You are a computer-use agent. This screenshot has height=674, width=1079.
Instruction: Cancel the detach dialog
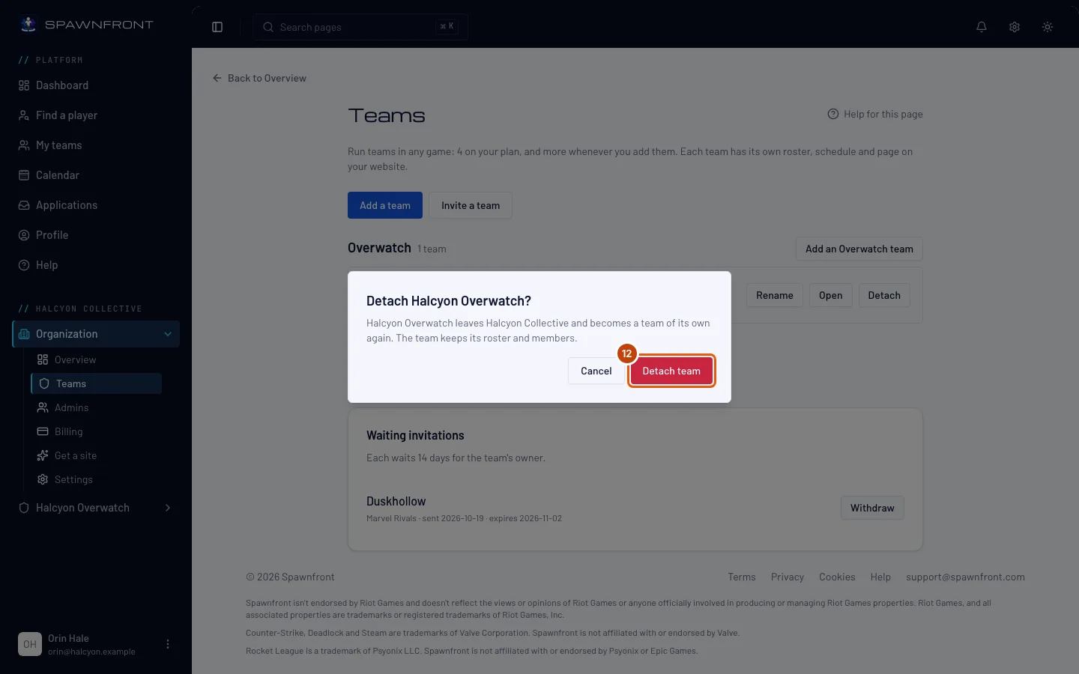pyautogui.click(x=596, y=371)
